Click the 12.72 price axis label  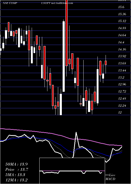pos(122,91)
